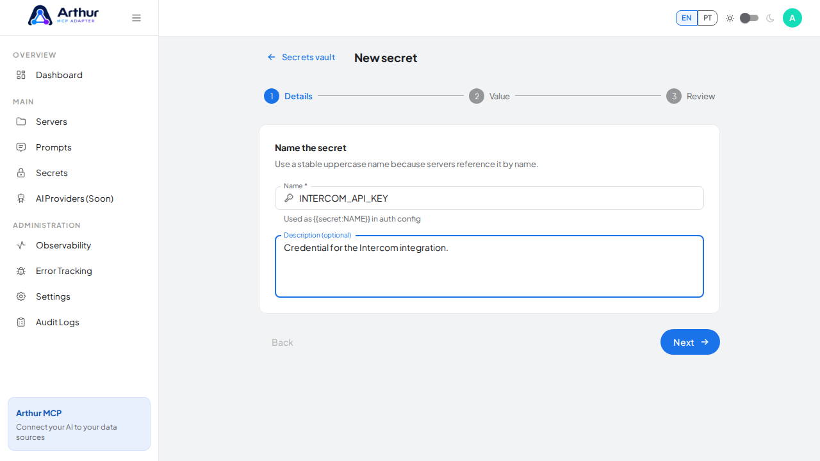The image size is (820, 461).
Task: Click the 'Used as {{secret:NAME}}' hint text
Action: [352, 219]
